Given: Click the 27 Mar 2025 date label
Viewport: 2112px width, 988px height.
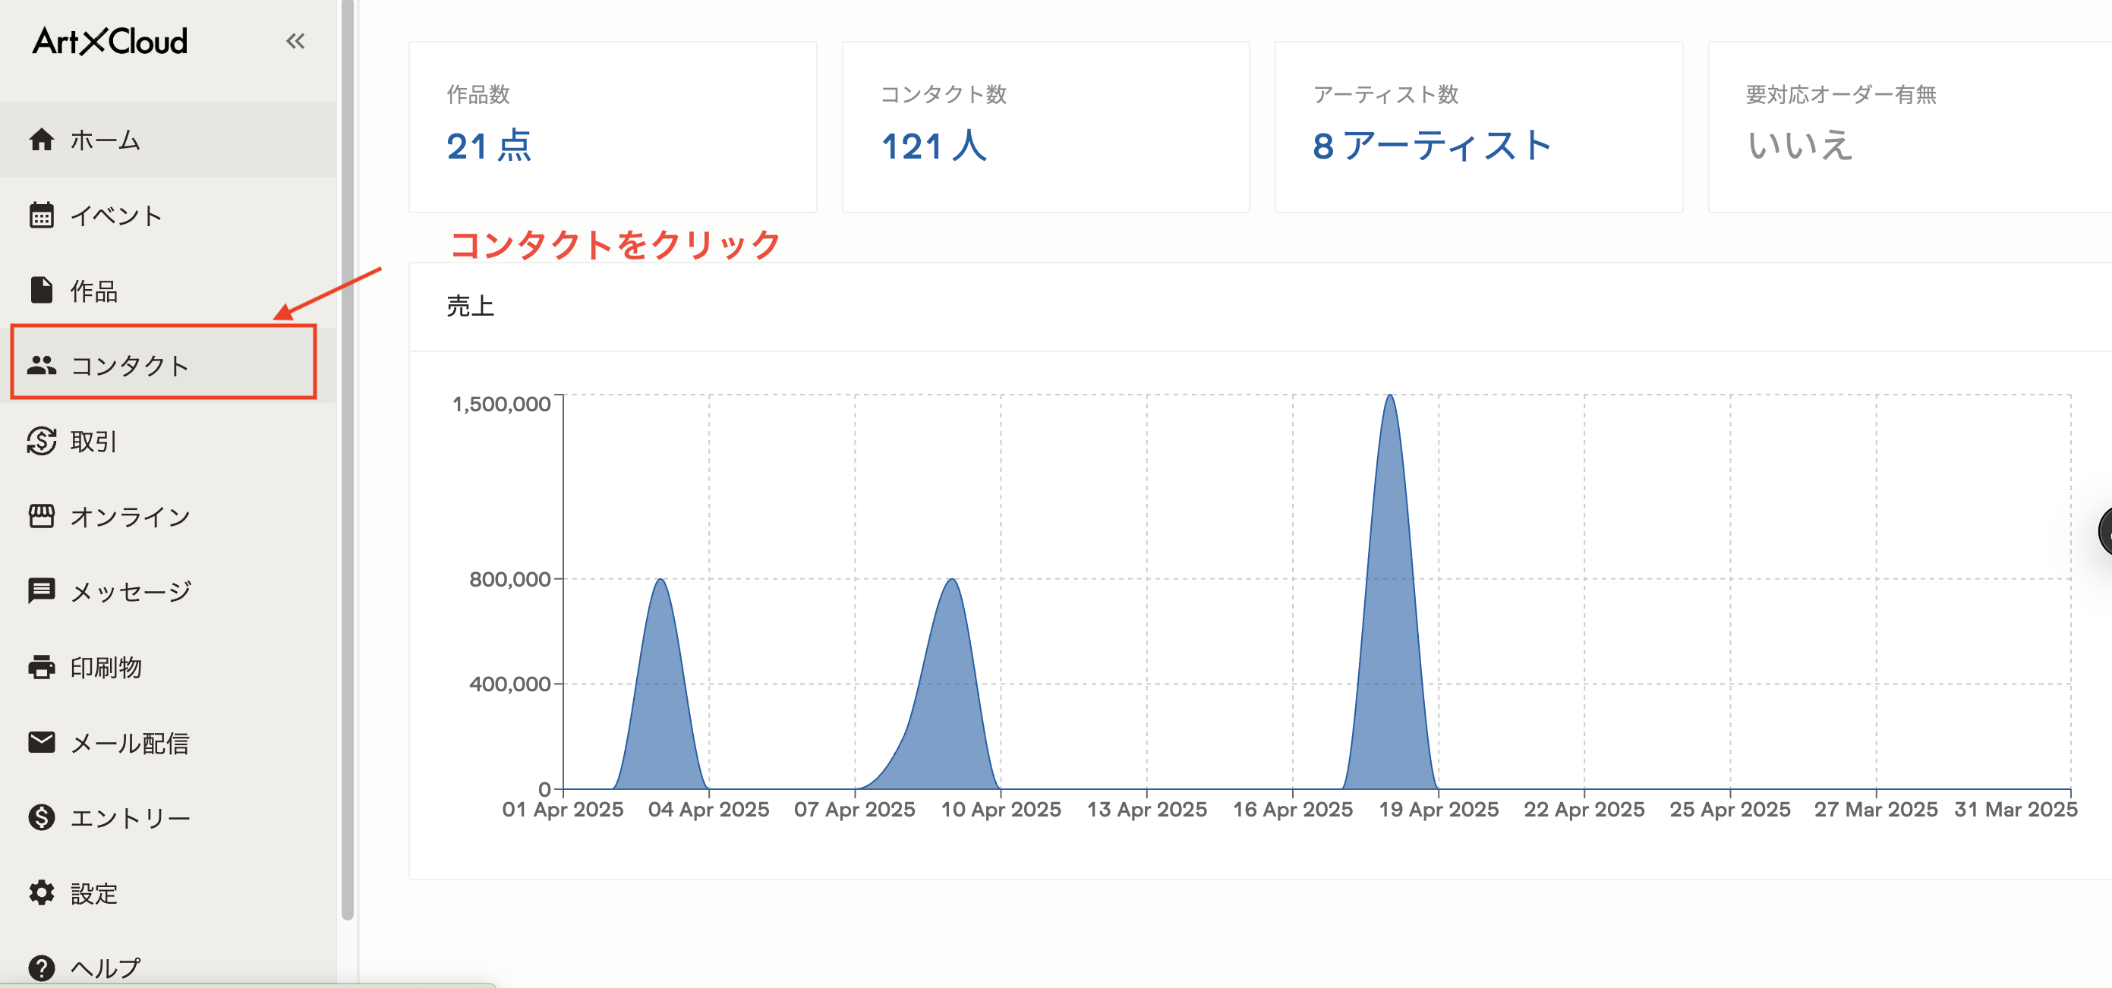Looking at the screenshot, I should pos(1876,810).
